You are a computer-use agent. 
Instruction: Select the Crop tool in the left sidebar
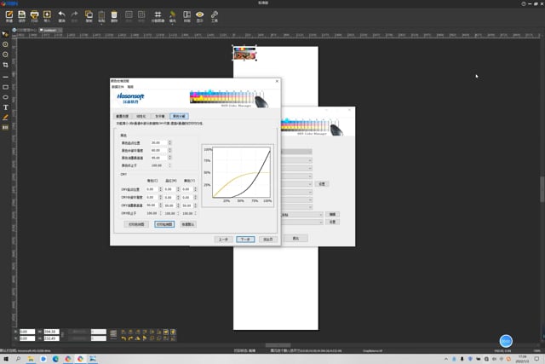[5, 65]
